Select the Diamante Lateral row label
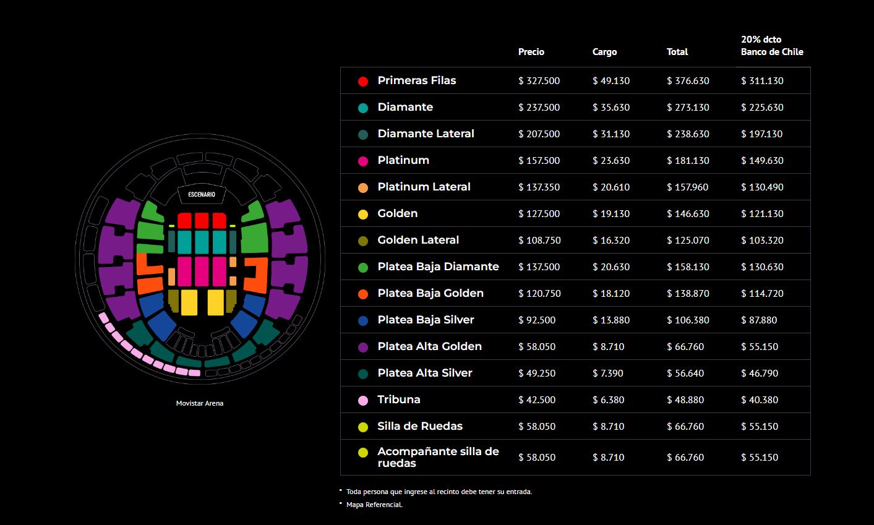The image size is (874, 525). 426,134
